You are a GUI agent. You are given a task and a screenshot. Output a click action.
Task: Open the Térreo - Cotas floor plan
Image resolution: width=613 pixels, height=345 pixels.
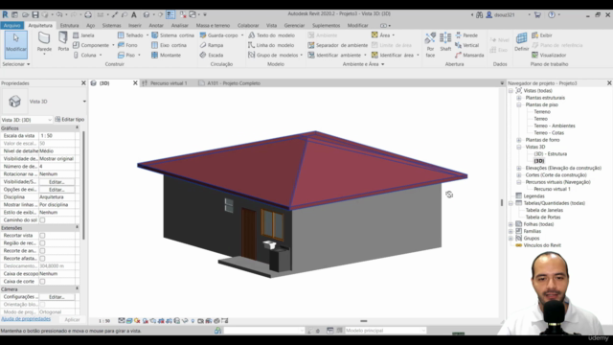pos(549,132)
